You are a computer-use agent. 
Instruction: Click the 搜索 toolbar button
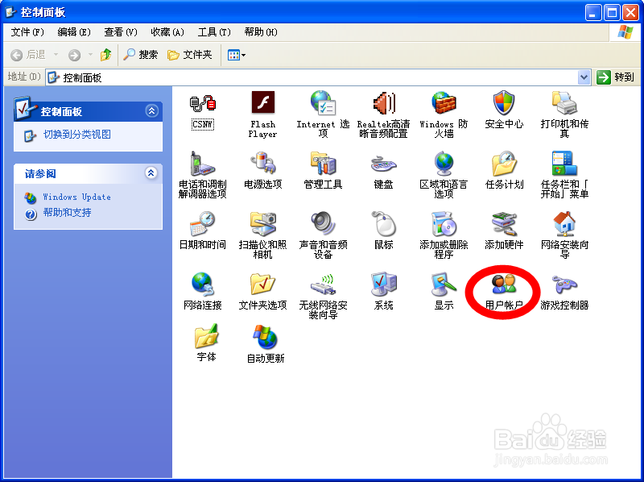[x=140, y=55]
